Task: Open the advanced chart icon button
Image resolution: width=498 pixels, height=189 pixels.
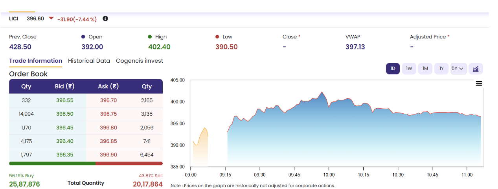Action: (476, 69)
